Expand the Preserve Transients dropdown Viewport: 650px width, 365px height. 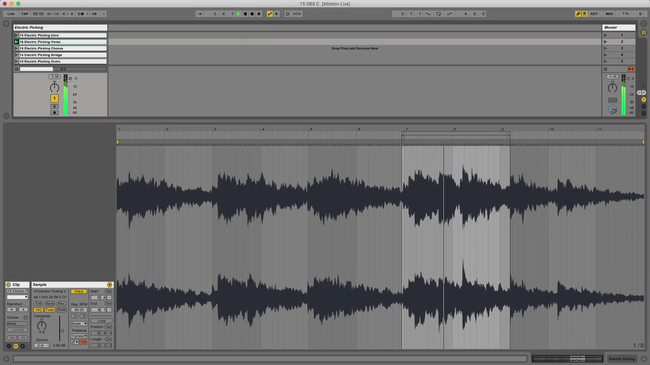[x=79, y=336]
